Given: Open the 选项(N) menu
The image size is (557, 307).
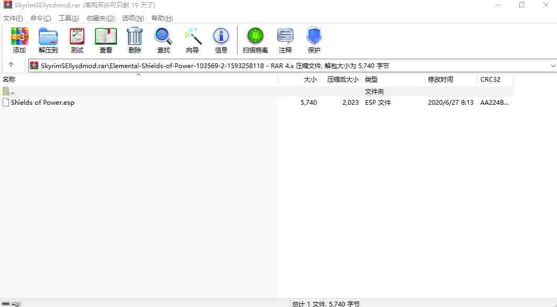Looking at the screenshot, I should pyautogui.click(x=133, y=18).
